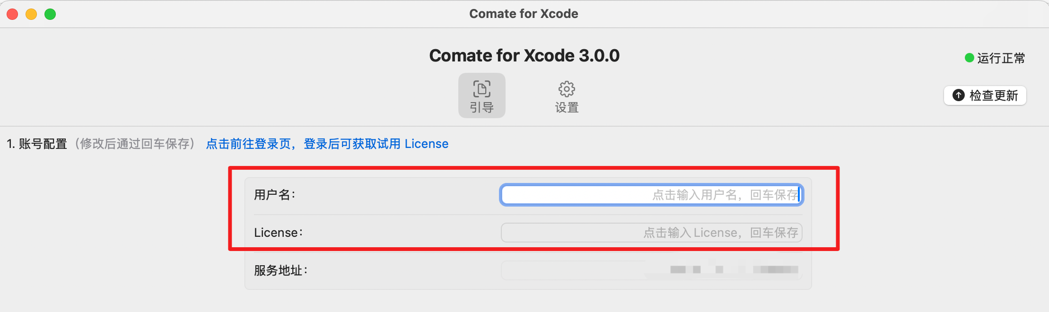The width and height of the screenshot is (1049, 312).
Task: Focus the 用户名 input field
Action: pos(652,195)
